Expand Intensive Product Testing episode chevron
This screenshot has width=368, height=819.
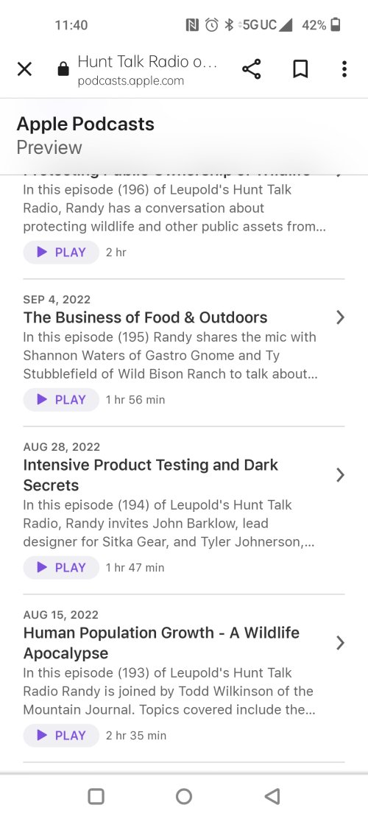pos(340,475)
